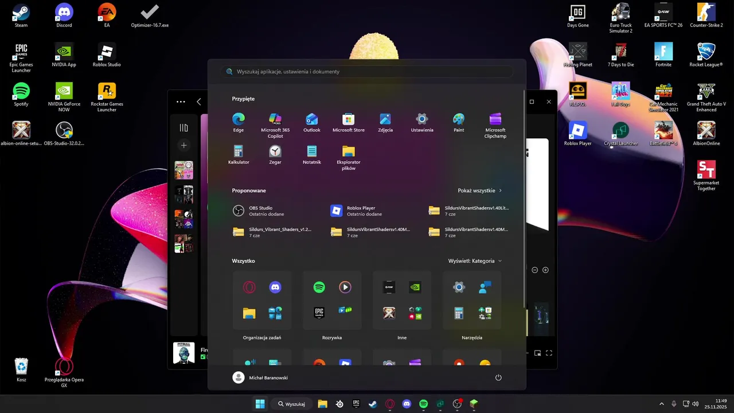
Task: Open Discord icon on taskbar
Action: 407,404
